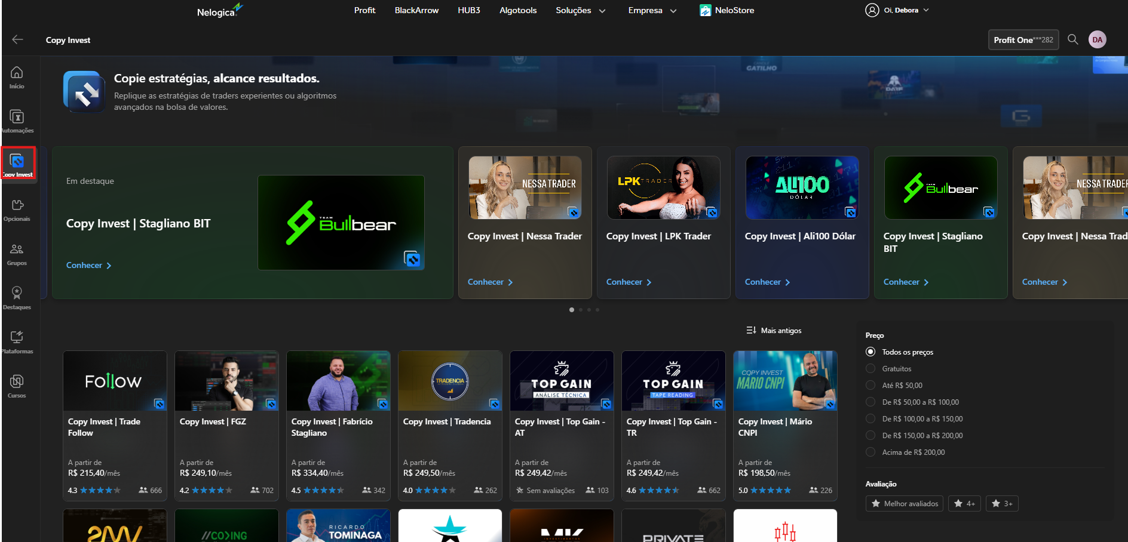The height and width of the screenshot is (542, 1128).
Task: Toggle the 4+ rating filter
Action: point(964,504)
